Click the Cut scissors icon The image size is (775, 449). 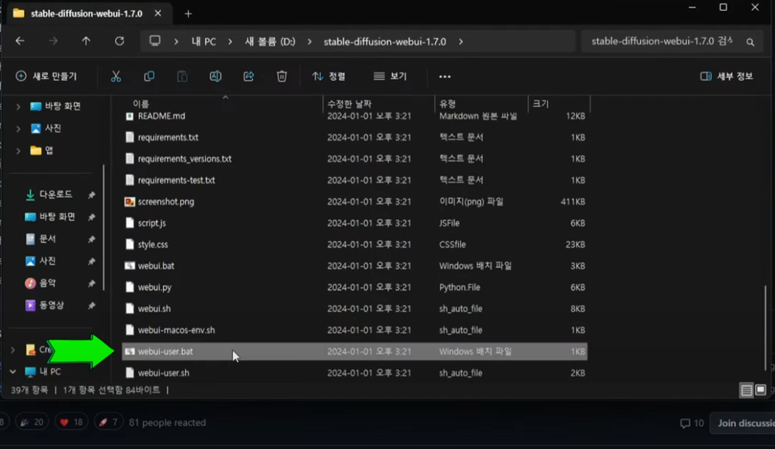pos(115,76)
